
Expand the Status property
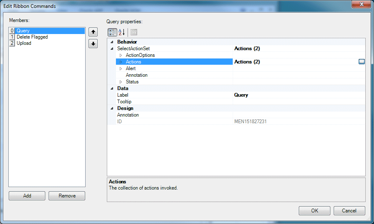tap(121, 82)
